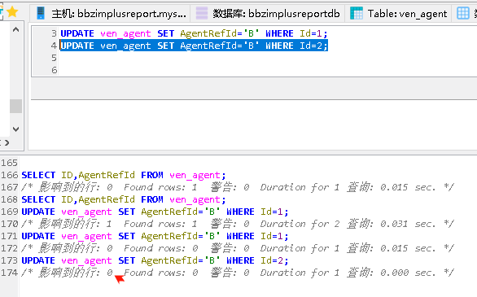This screenshot has height=297, width=477.
Task: Click log line 170 comment with 0.031 sec
Action: pos(238,224)
